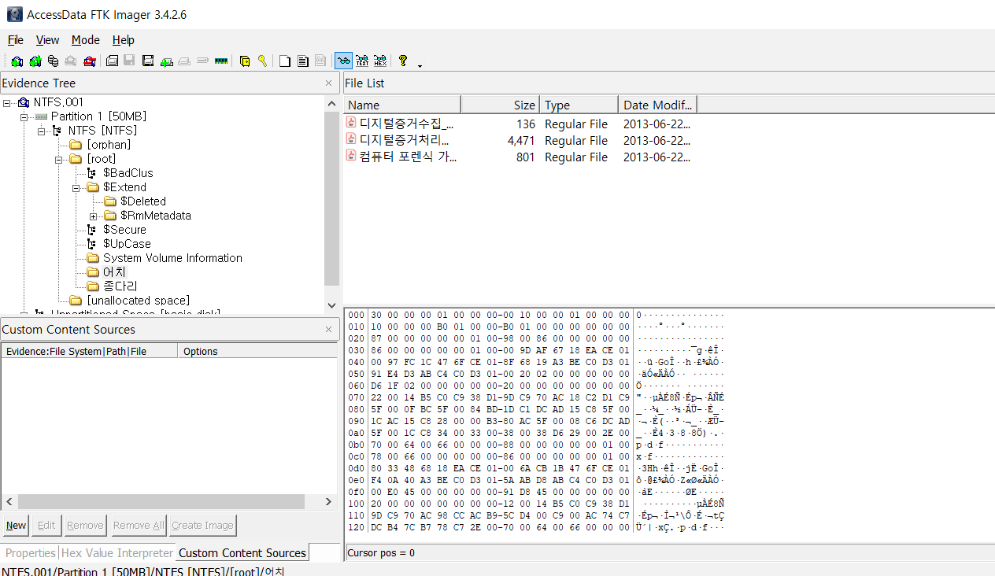Click the NTFS.001 image icon
Viewport: 995px width, 576px height.
pos(23,102)
